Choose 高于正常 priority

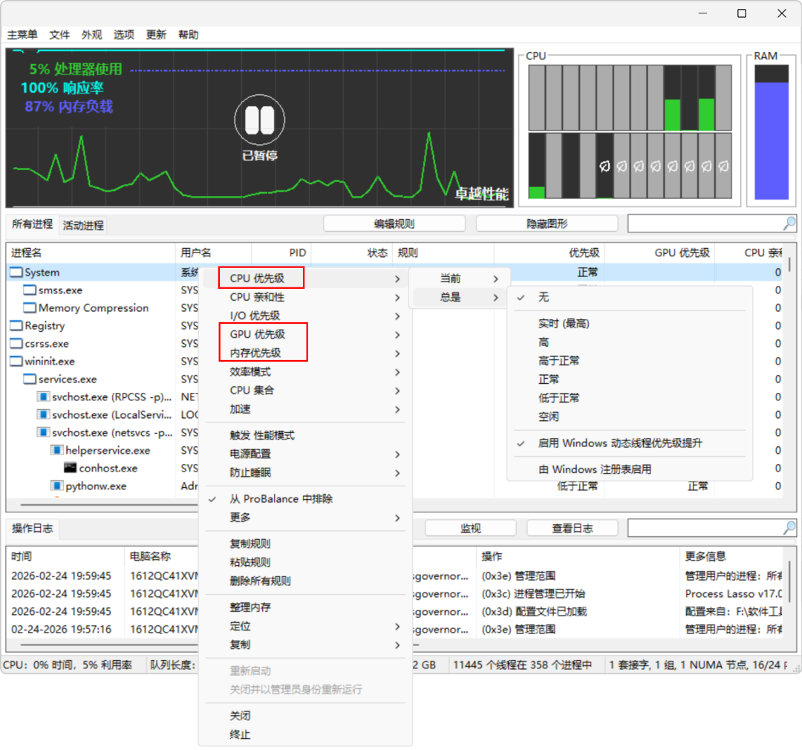tap(630, 361)
